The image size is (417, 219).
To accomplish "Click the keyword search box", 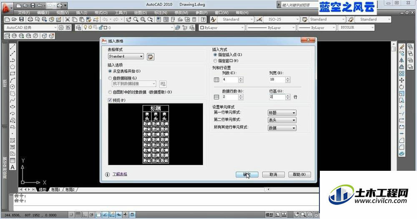I will point(299,5).
